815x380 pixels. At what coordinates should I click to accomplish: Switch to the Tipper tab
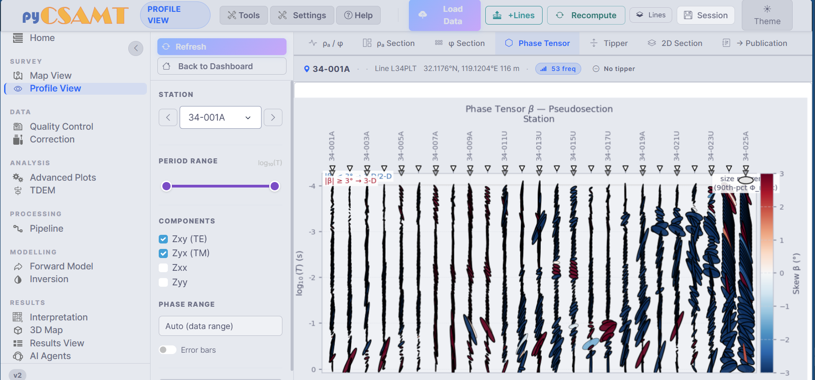click(x=609, y=43)
